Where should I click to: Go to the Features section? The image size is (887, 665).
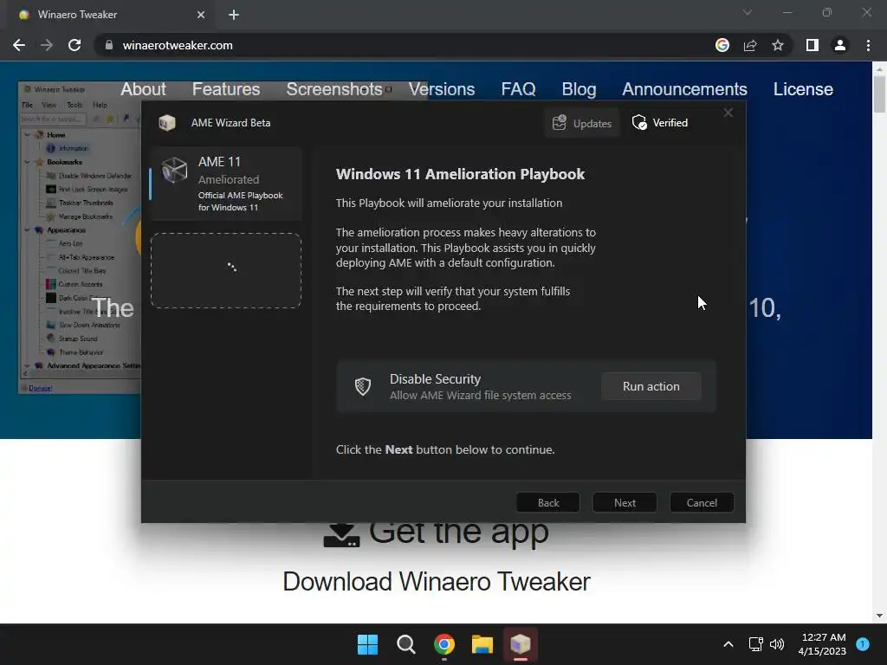click(226, 89)
